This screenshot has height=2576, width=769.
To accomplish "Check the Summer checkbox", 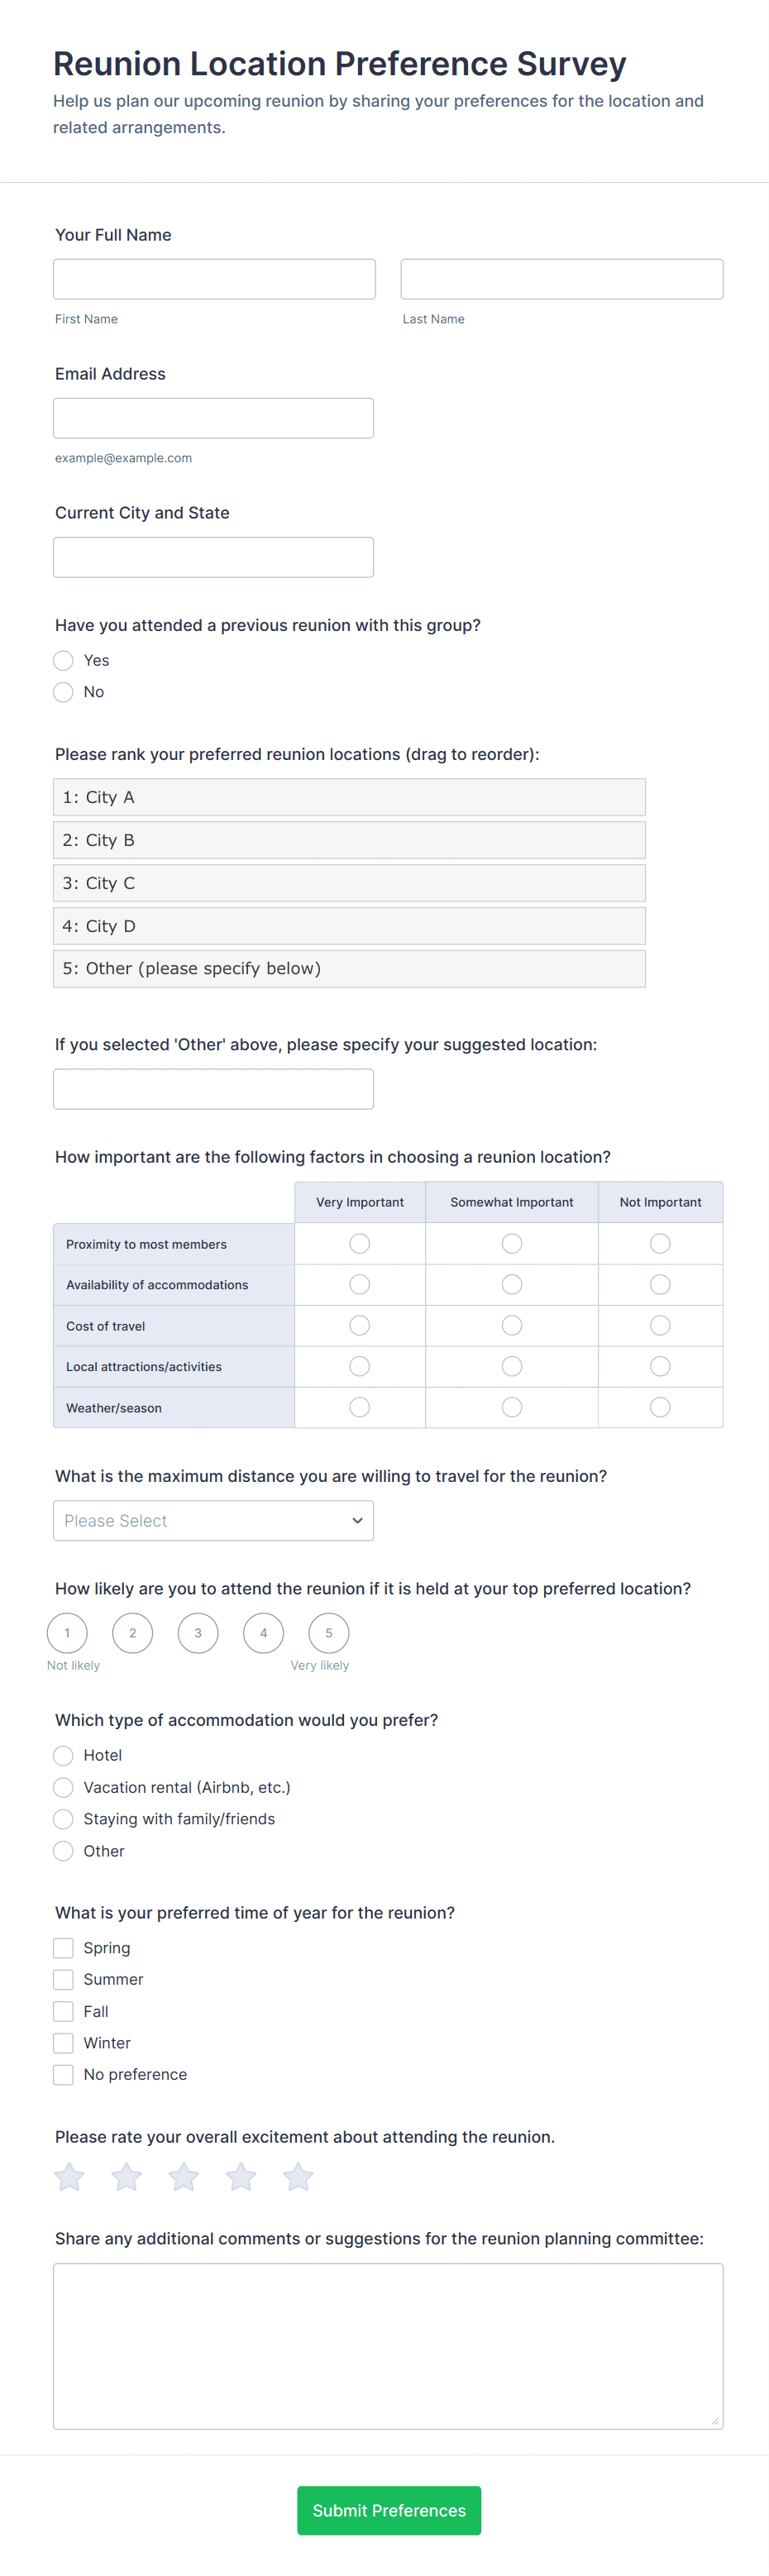I will point(63,1979).
